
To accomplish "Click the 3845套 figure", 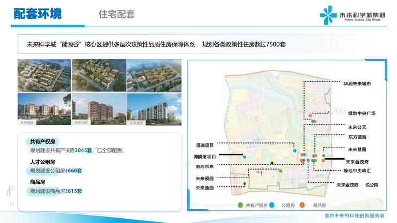I will 83,151.
